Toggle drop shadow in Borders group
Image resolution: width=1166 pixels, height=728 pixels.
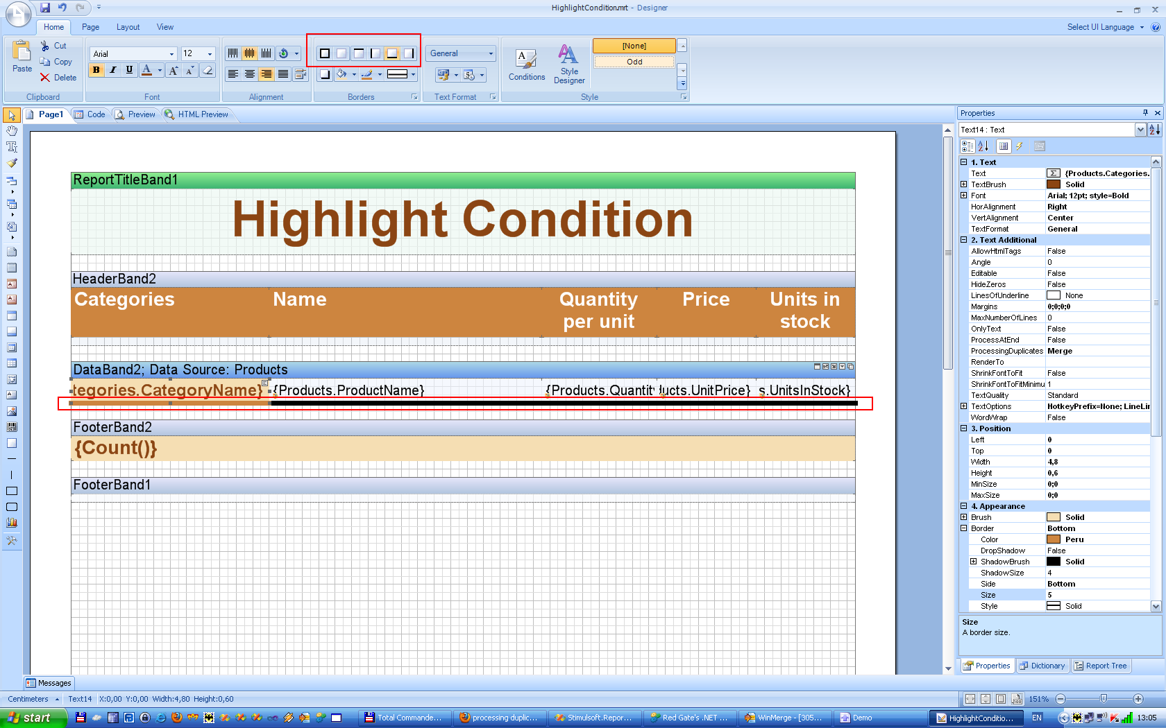324,74
